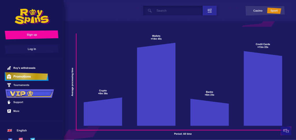Open the search filter settings icon
Viewport: 296px width, 140px height.
coord(210,11)
